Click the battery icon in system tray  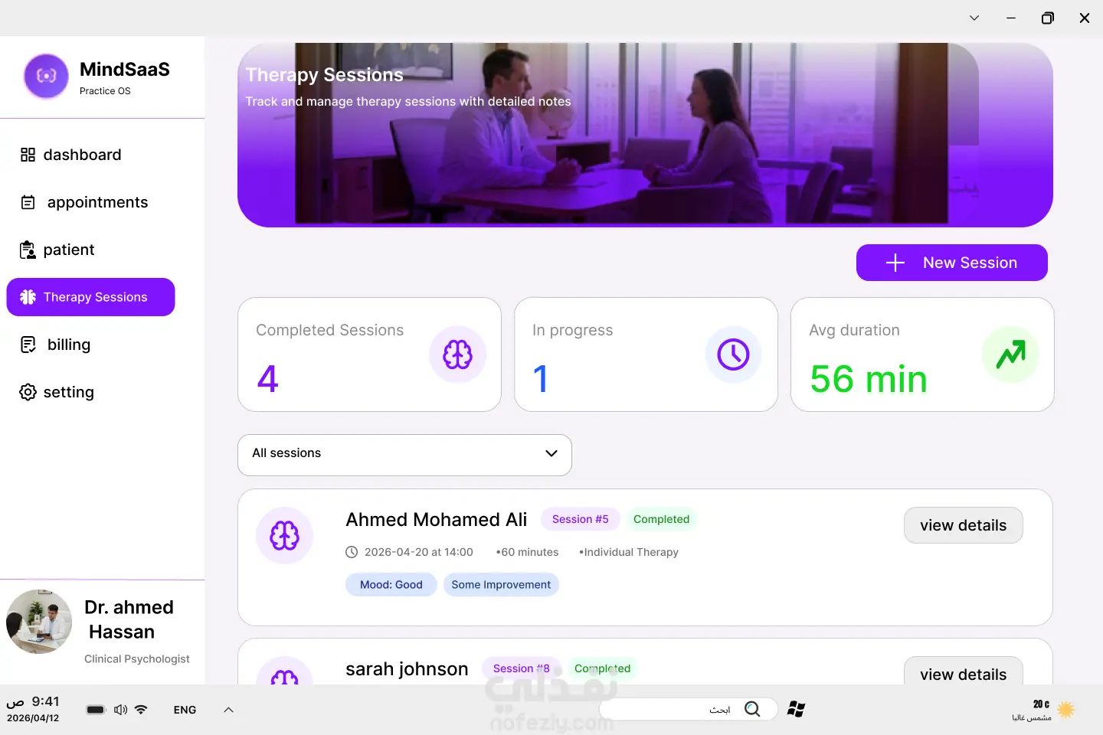pyautogui.click(x=96, y=710)
